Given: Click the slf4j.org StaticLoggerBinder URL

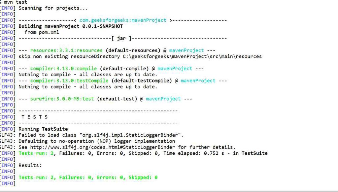Looking at the screenshot, I should pyautogui.click(x=102, y=147).
